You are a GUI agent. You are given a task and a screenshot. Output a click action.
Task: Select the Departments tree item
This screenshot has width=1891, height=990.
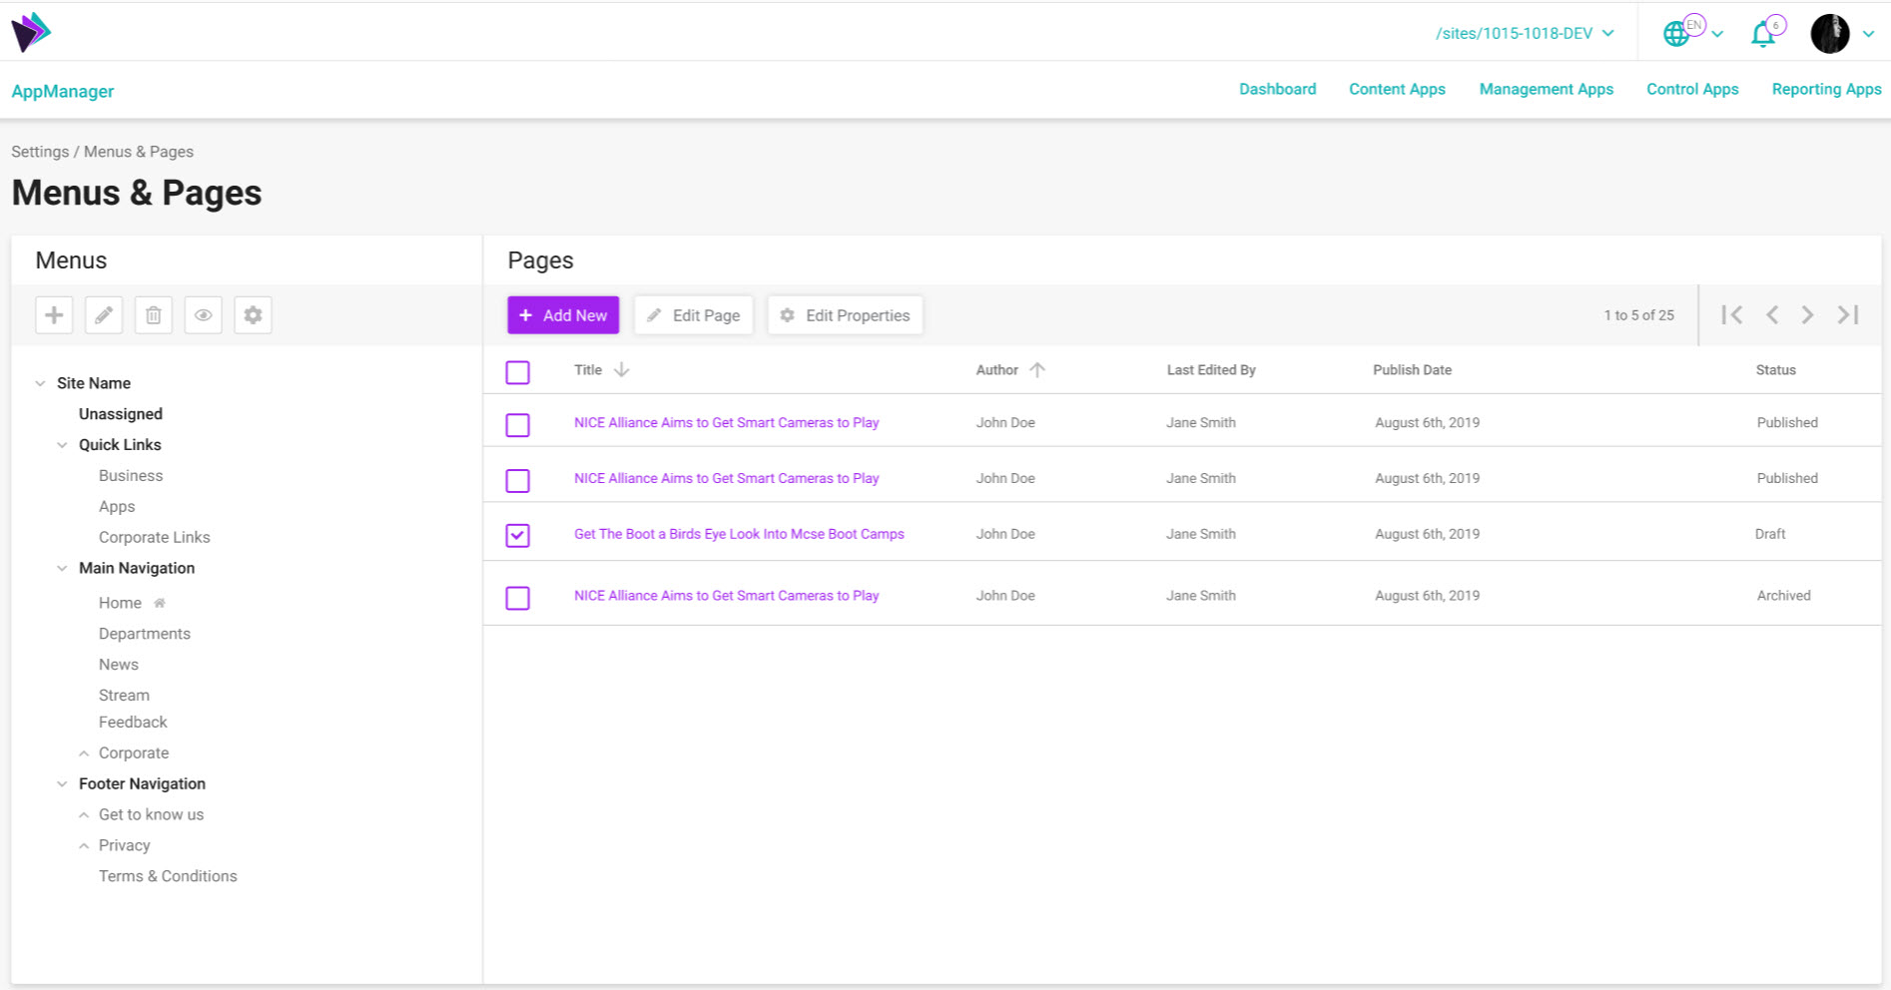pos(145,634)
